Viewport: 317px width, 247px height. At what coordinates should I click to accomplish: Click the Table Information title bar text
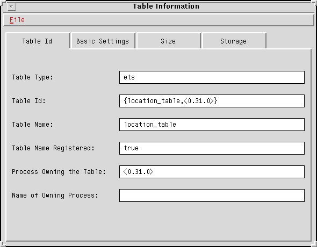click(166, 6)
